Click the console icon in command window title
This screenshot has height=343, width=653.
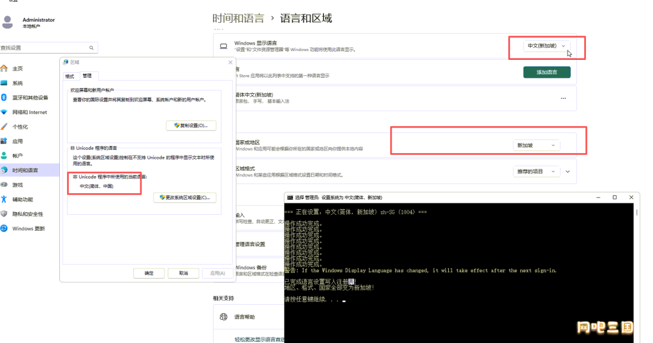click(290, 198)
